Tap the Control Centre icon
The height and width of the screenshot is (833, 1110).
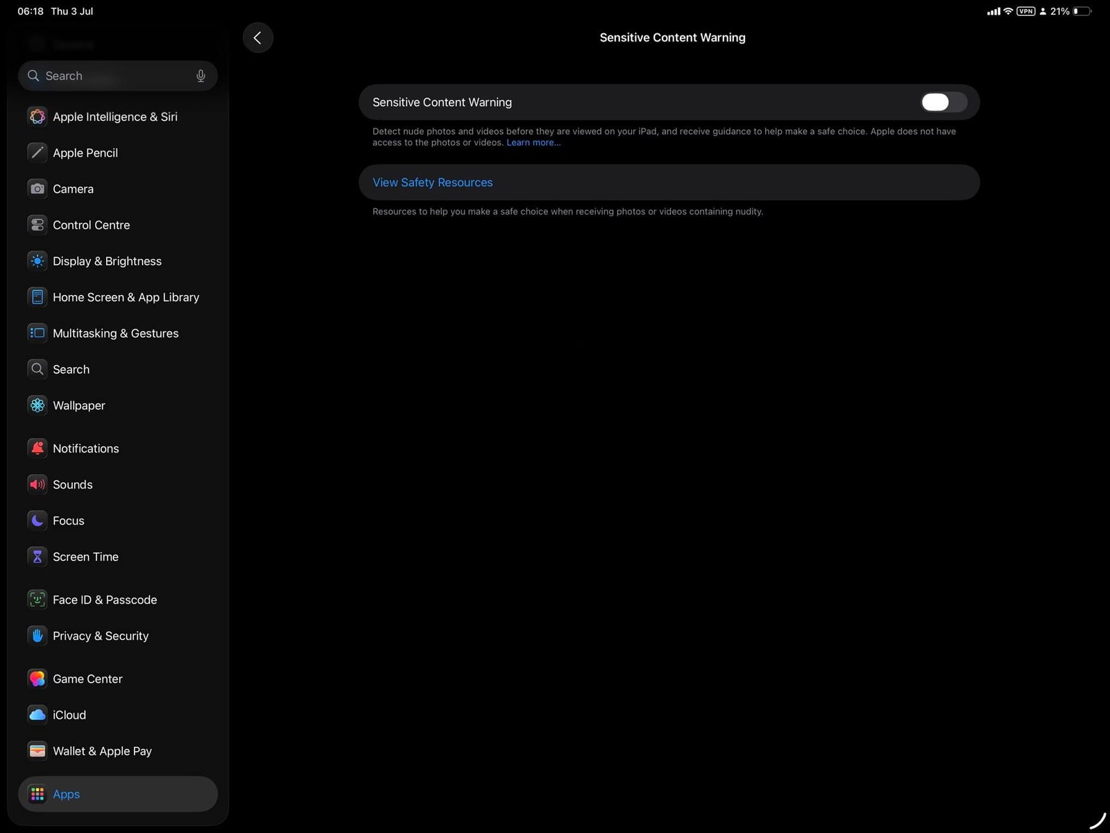click(37, 225)
